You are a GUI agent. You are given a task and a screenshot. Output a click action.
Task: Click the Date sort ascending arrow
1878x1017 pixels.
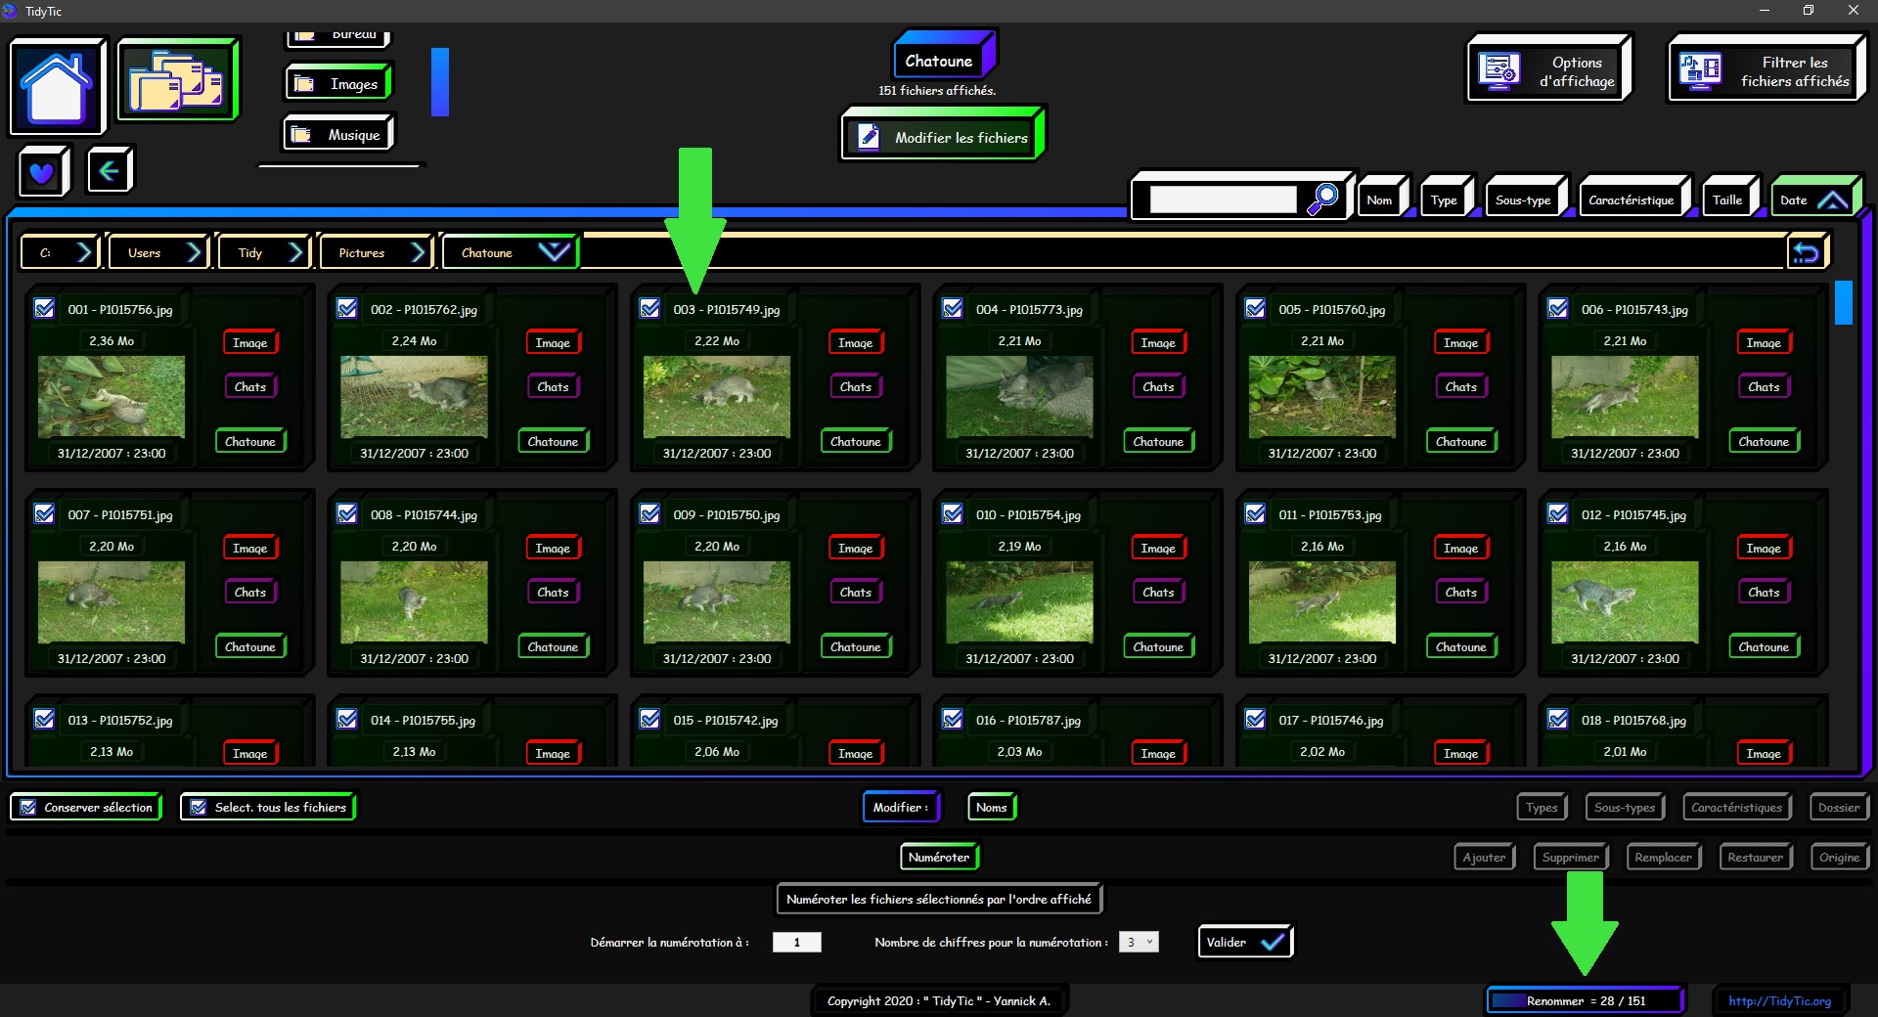pos(1832,199)
